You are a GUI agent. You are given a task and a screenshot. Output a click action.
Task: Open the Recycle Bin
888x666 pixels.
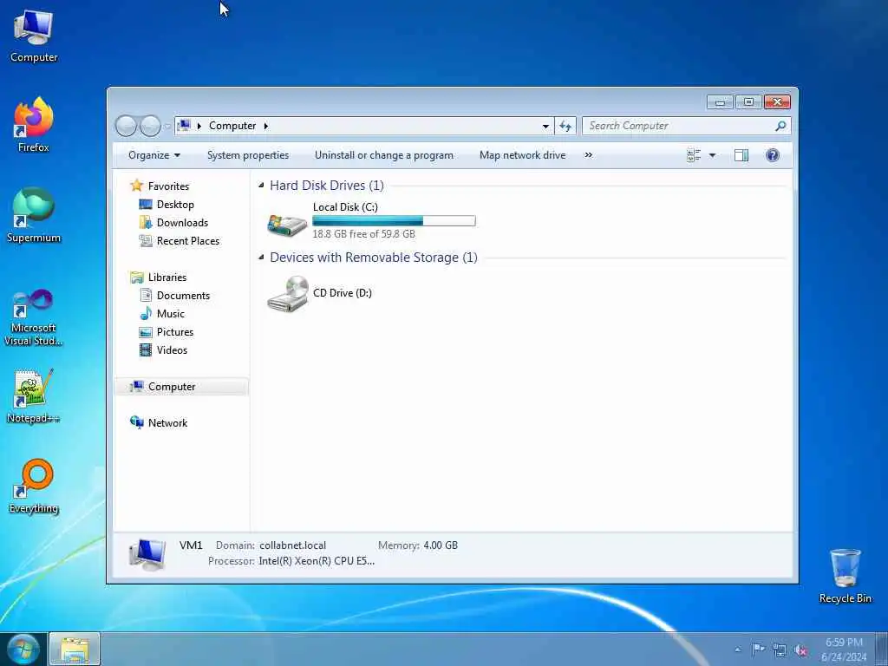click(845, 576)
